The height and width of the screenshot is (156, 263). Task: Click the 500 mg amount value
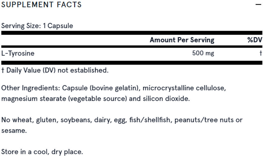tap(203, 53)
